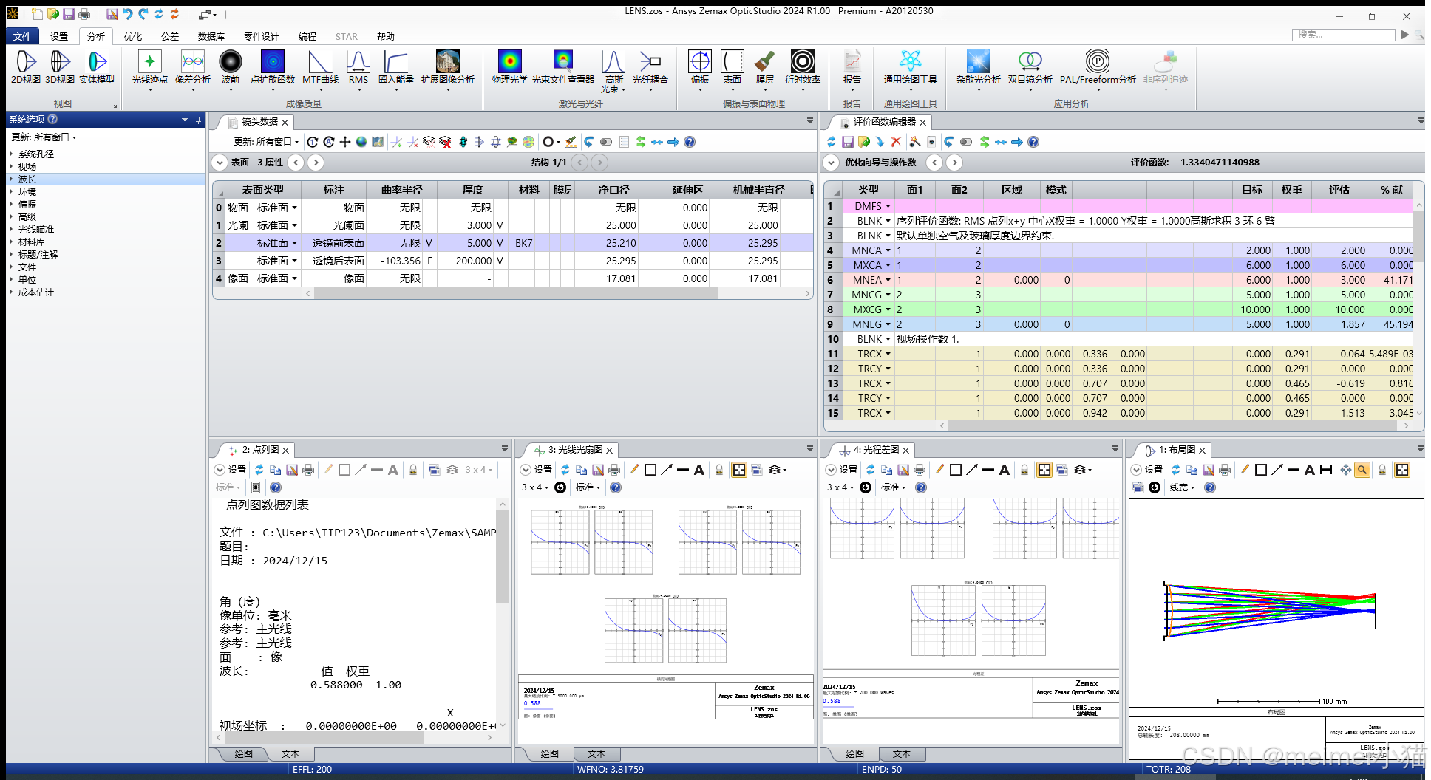Viewport: 1431px width, 780px height.
Task: Show 文本 tab in 点列图 window
Action: click(290, 754)
